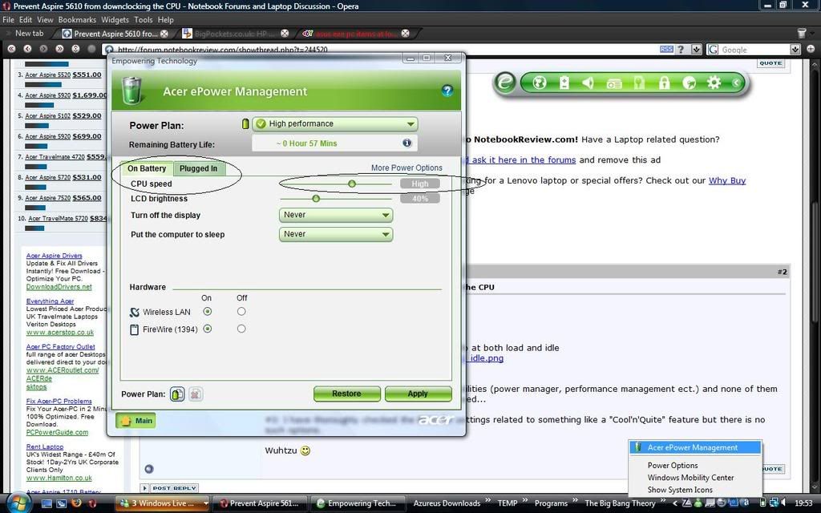Open the Turn off the display dropdown
This screenshot has height=513, width=821.
click(336, 215)
